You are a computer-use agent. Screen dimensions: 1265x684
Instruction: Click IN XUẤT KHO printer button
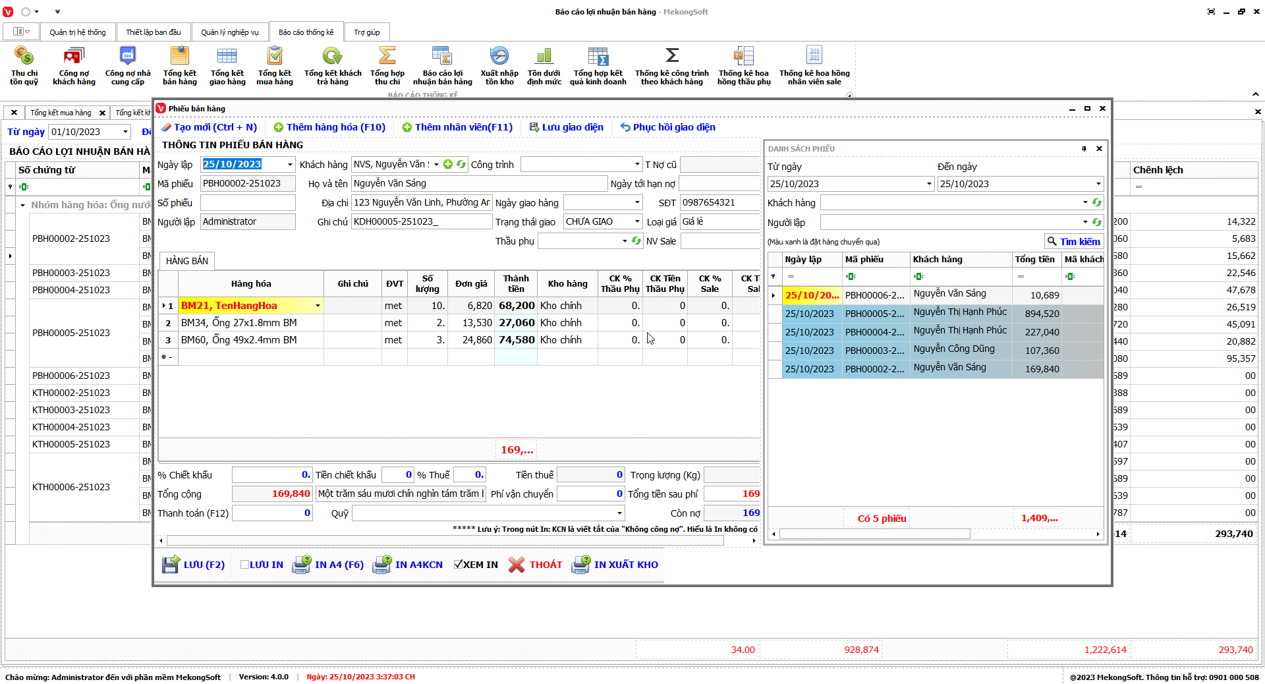615,565
